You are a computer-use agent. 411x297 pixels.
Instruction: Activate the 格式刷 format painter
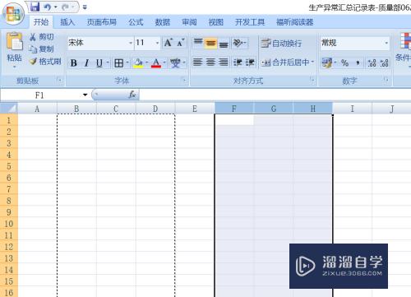point(45,62)
